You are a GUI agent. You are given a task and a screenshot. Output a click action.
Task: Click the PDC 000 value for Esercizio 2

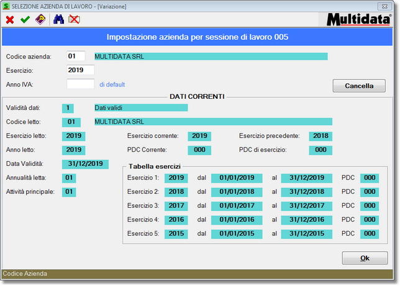point(370,192)
